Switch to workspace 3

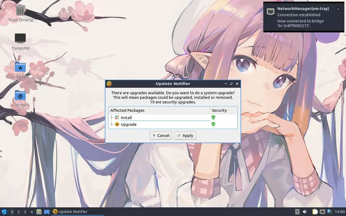click(x=25, y=212)
